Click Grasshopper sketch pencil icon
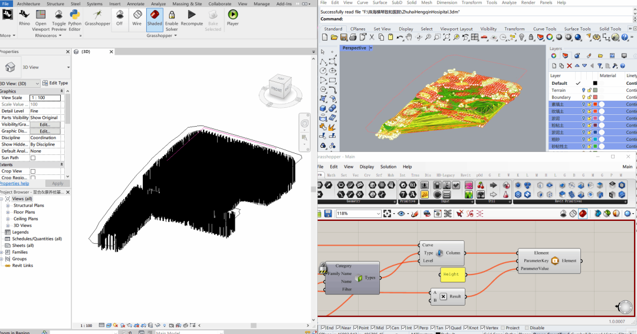The width and height of the screenshot is (637, 334). coord(415,213)
